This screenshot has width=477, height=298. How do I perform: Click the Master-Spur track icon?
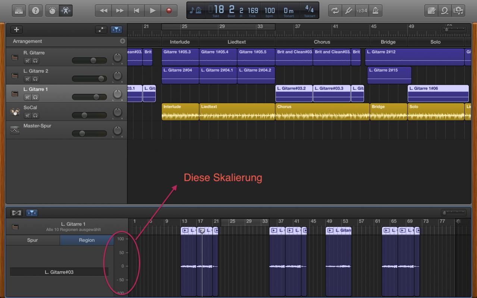[x=15, y=130]
